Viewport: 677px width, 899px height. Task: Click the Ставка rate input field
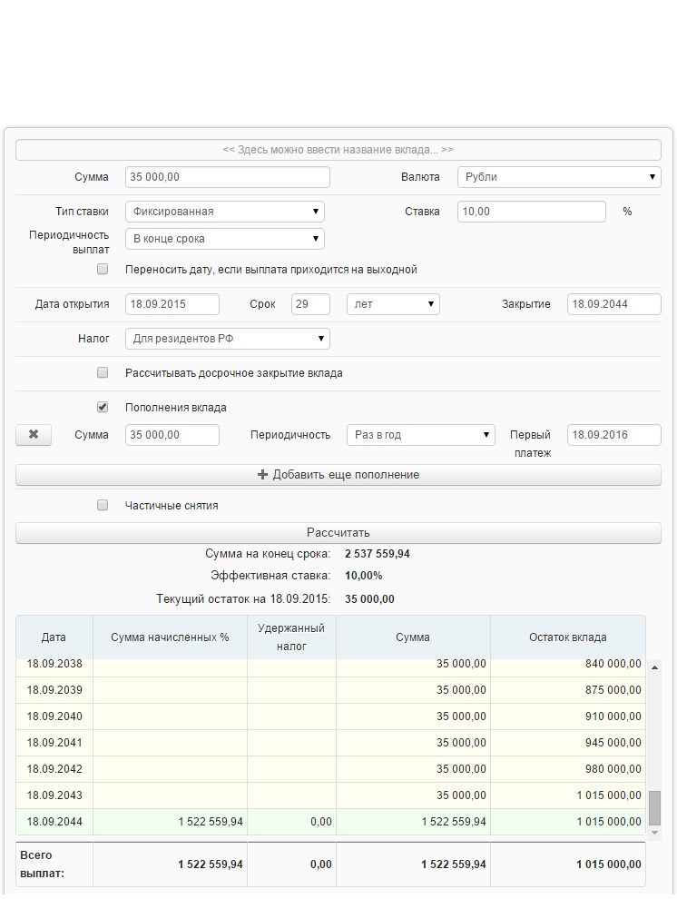(x=532, y=211)
